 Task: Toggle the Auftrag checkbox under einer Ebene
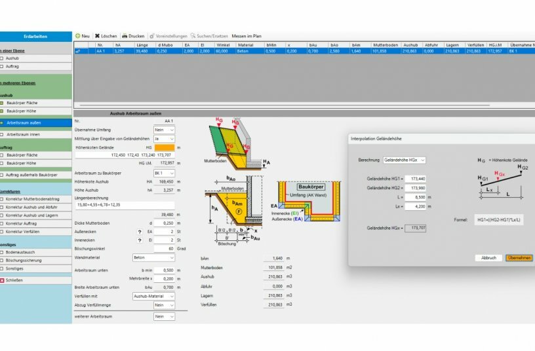(2, 66)
